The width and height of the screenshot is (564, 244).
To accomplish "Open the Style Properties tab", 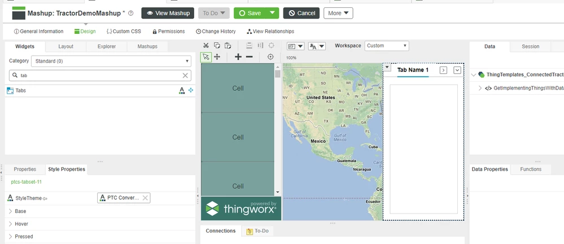I will (x=67, y=169).
